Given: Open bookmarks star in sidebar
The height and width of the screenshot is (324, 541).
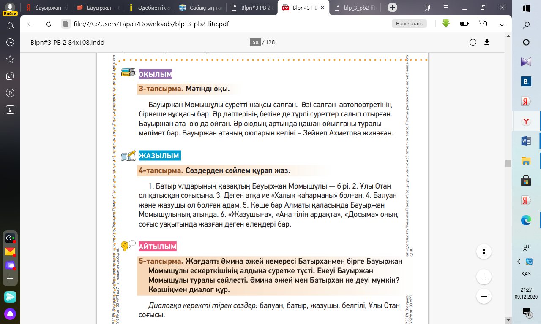Looking at the screenshot, I should [10, 59].
